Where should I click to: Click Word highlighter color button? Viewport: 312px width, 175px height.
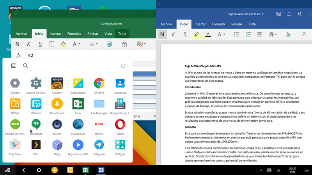[197, 34]
